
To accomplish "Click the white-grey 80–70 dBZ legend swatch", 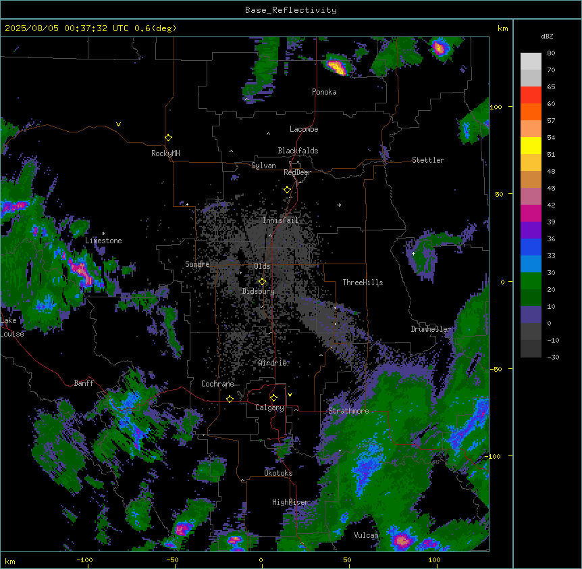I will pos(531,61).
